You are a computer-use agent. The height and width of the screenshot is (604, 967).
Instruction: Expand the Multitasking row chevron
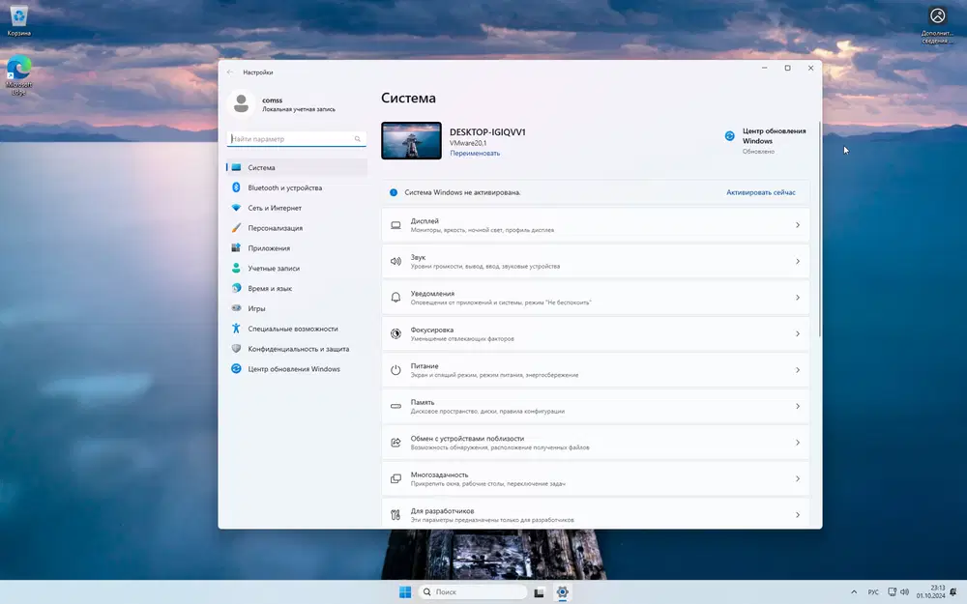pyautogui.click(x=798, y=478)
